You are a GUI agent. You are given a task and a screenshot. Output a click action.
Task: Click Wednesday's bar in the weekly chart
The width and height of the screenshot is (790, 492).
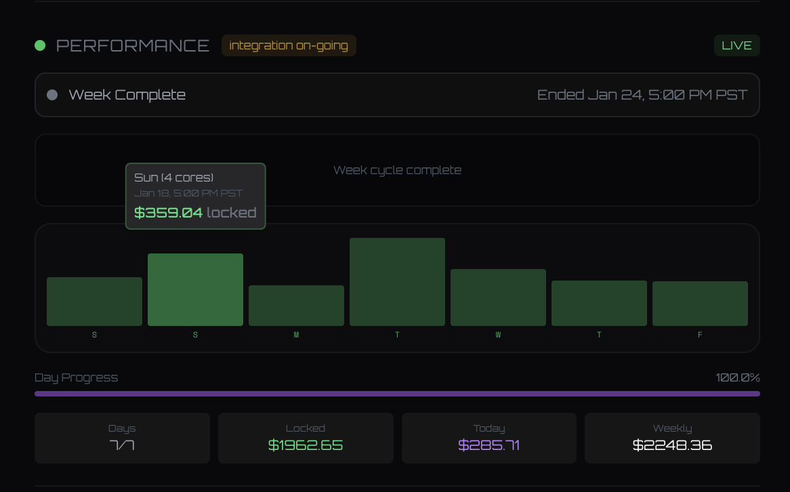(498, 296)
